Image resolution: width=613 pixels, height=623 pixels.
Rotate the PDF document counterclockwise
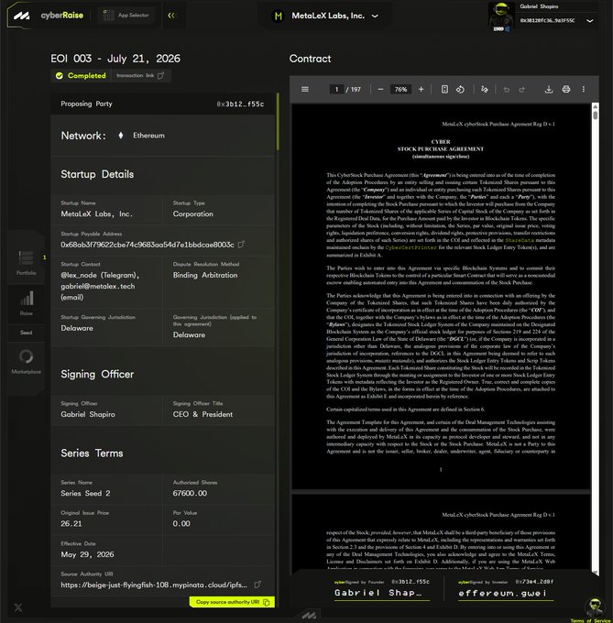point(460,90)
